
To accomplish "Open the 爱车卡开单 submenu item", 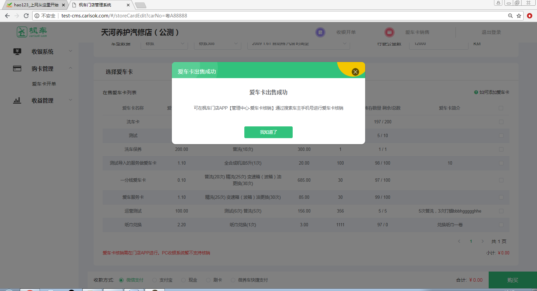I will pos(44,84).
